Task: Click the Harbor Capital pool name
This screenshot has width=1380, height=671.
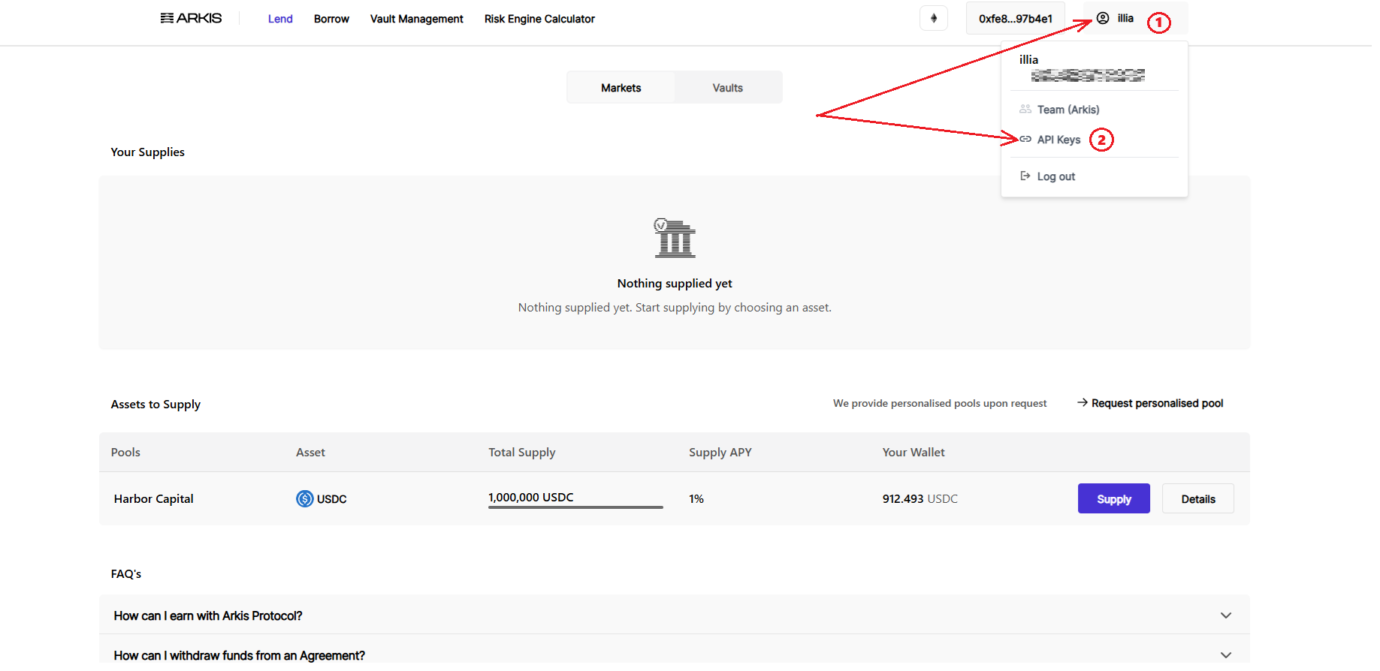Action: pyautogui.click(x=154, y=499)
